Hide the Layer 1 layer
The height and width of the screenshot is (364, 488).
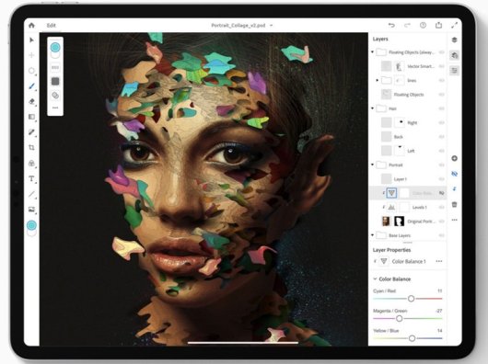pyautogui.click(x=441, y=179)
